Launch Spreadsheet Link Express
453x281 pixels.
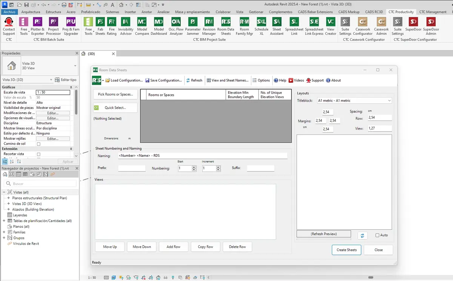(314, 26)
